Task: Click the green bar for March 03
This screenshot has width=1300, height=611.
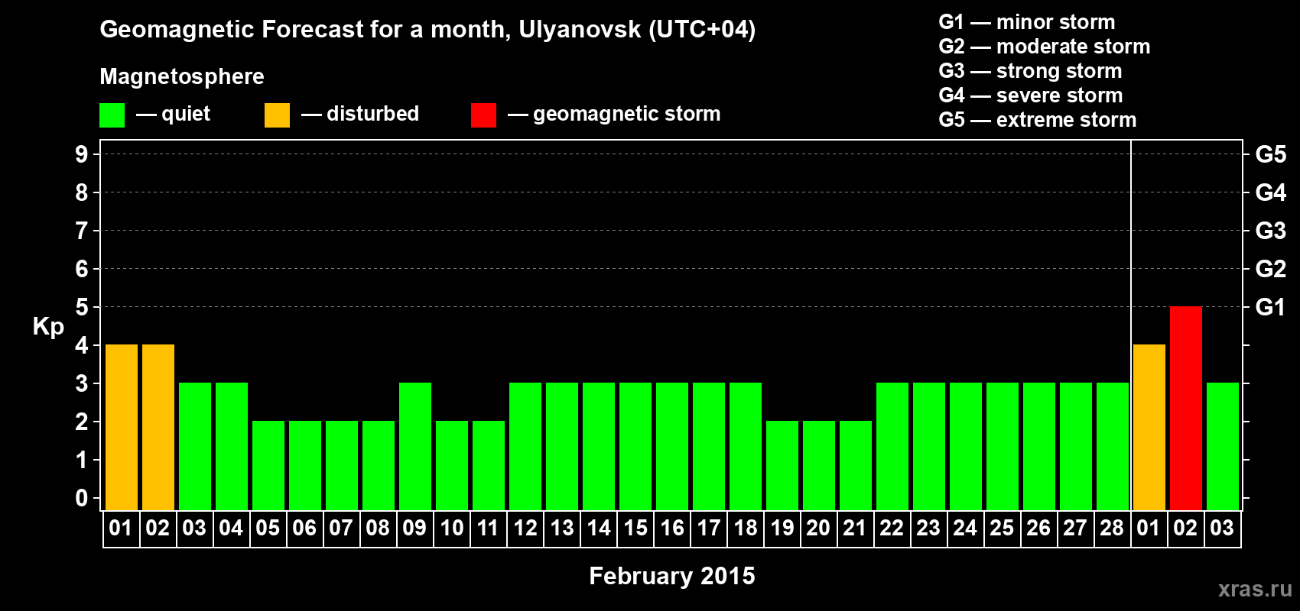Action: [1222, 447]
